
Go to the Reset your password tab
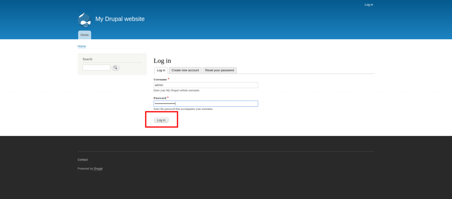tap(219, 70)
